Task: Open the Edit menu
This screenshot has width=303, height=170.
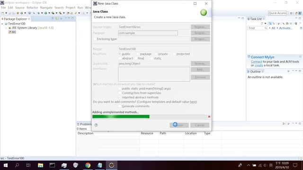Action: pyautogui.click(x=10, y=8)
